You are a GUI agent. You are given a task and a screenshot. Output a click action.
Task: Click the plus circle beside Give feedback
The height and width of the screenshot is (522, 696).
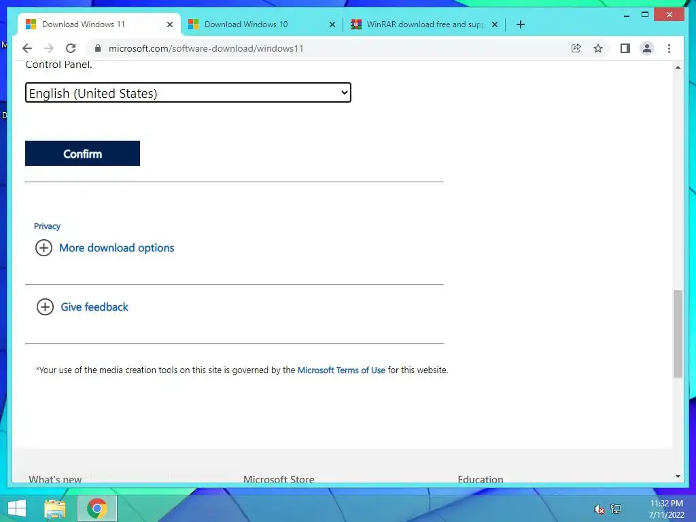click(x=45, y=307)
